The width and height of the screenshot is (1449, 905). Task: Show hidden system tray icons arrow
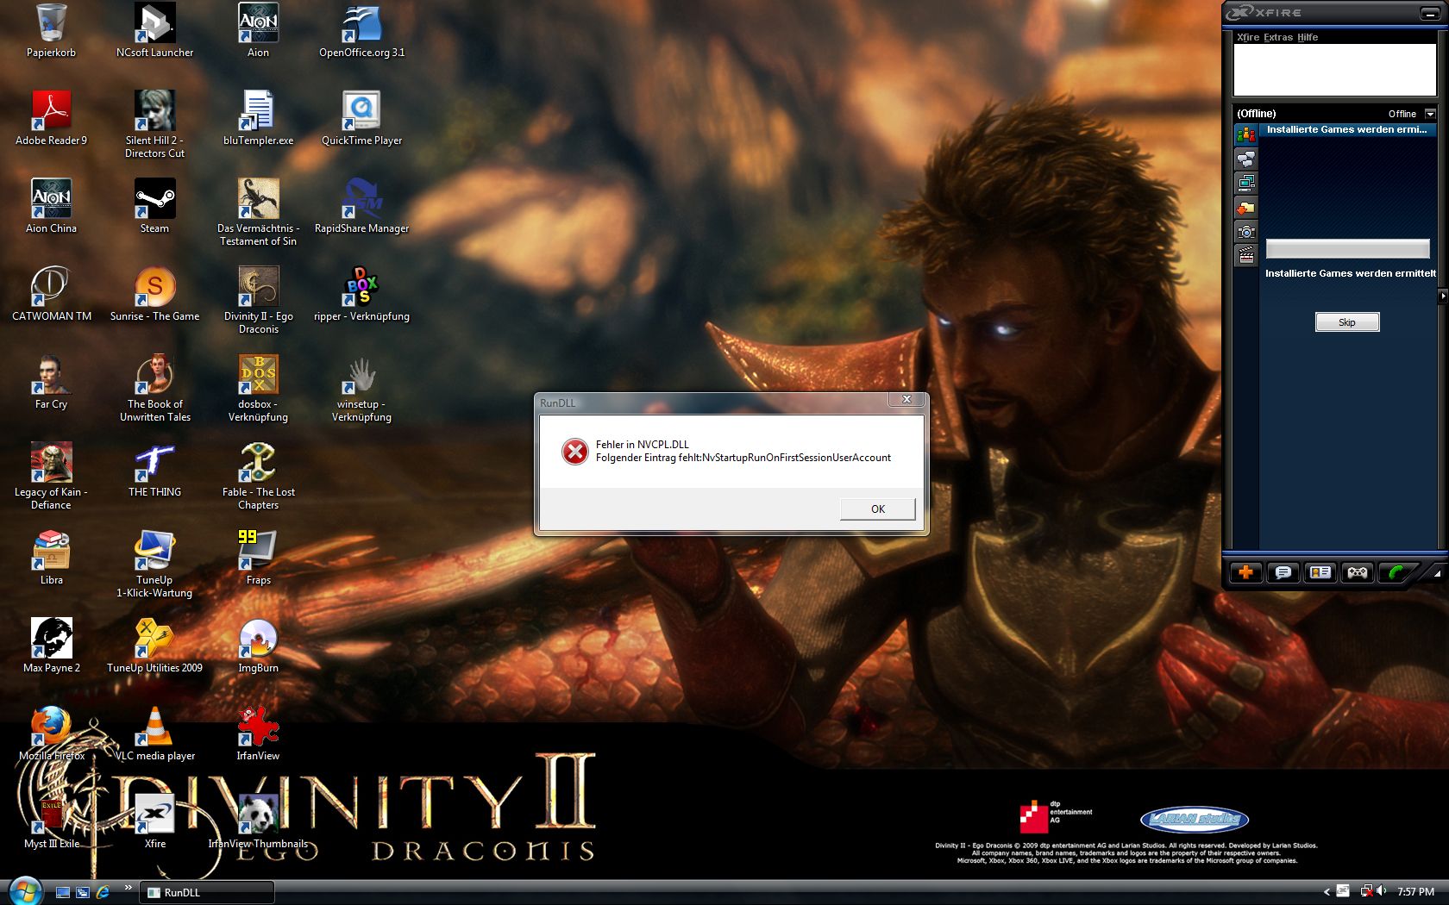click(x=1327, y=892)
